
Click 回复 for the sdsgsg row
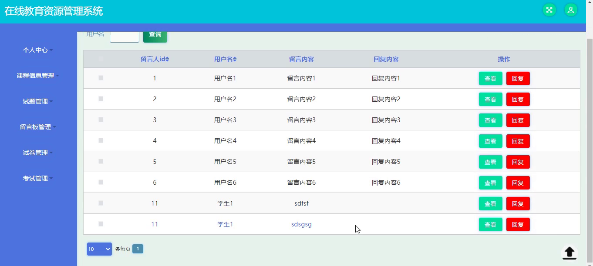(x=518, y=225)
